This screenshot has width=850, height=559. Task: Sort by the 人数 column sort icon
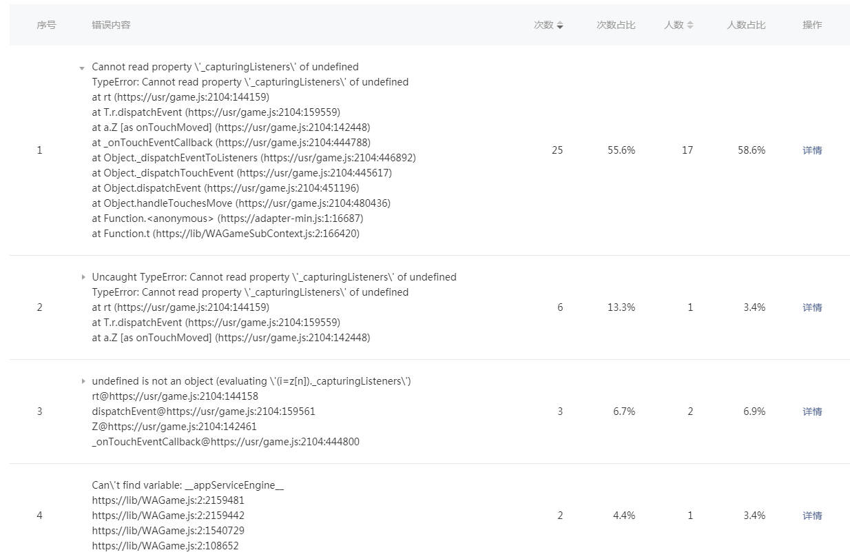point(690,25)
